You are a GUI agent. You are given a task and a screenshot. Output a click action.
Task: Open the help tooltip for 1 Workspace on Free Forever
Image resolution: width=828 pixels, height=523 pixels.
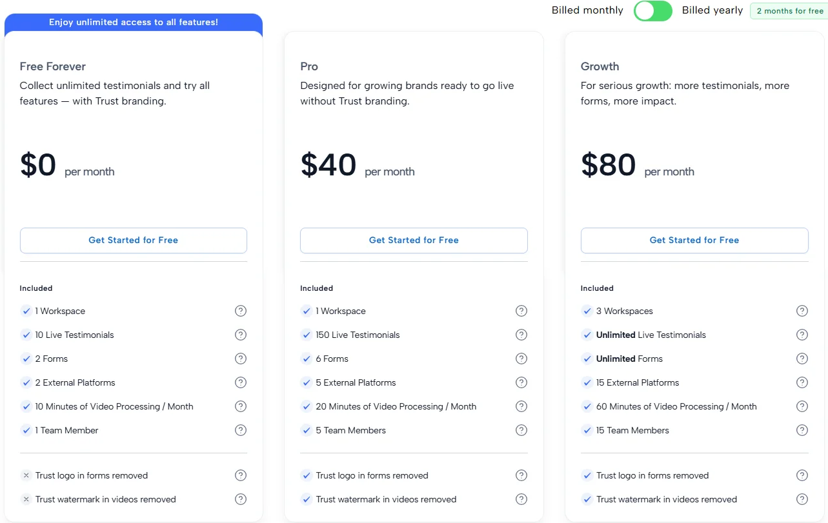coord(241,311)
